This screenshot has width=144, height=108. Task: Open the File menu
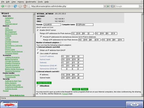(3, 2)
